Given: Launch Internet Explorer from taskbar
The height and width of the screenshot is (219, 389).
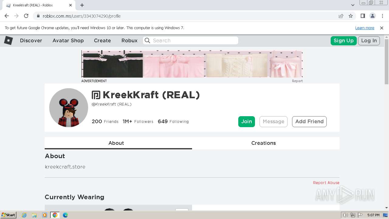Looking at the screenshot, I should click(x=24, y=215).
